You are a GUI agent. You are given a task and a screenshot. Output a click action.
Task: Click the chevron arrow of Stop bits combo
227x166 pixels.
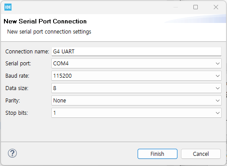click(x=218, y=113)
